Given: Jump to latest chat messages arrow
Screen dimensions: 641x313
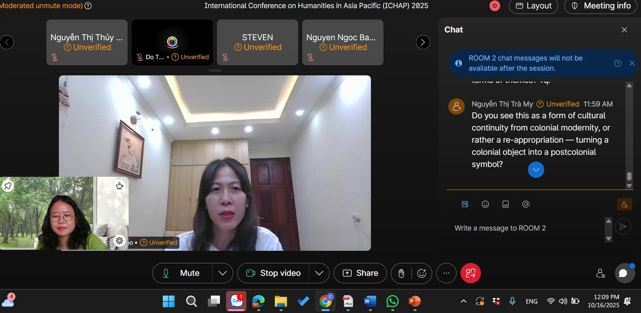Looking at the screenshot, I should click(536, 170).
